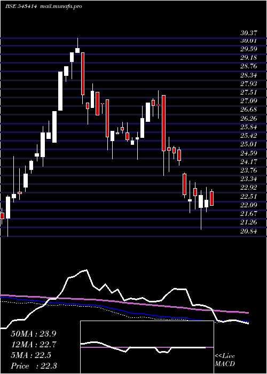The width and height of the screenshot is (267, 374).
Task: Click the 25.01 price axis label
Action: click(x=248, y=144)
